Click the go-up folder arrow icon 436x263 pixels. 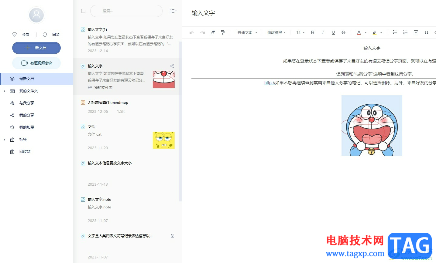coord(83,11)
